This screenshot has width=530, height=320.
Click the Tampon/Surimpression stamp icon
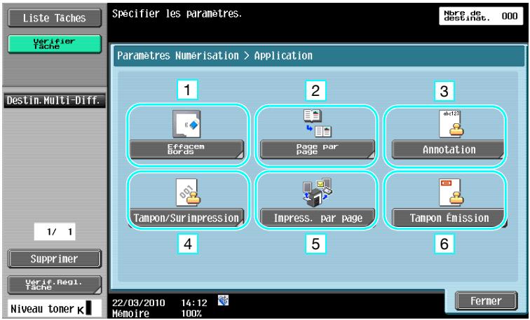pos(188,192)
